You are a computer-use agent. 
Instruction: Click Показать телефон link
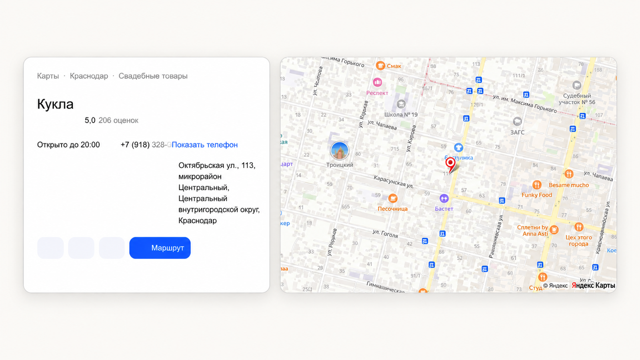coord(204,145)
